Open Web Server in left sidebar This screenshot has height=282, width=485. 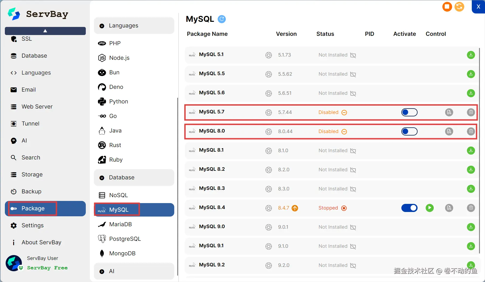(x=37, y=107)
